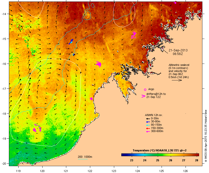Click the black 0-30m legend arrow
Screen dimensions: 209x173
click(x=148, y=119)
